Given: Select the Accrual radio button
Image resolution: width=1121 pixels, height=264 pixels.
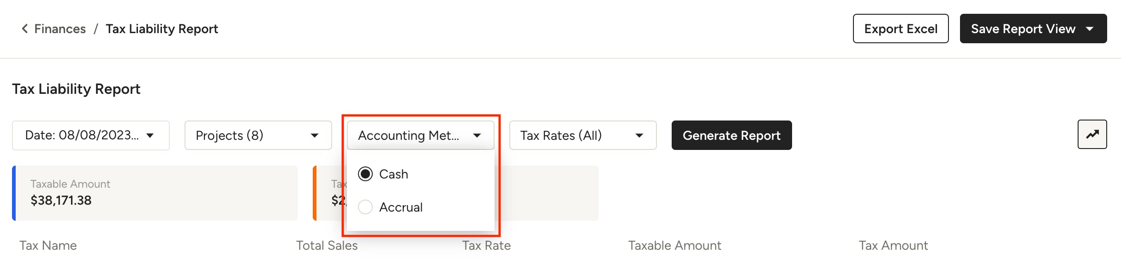Looking at the screenshot, I should coord(365,207).
